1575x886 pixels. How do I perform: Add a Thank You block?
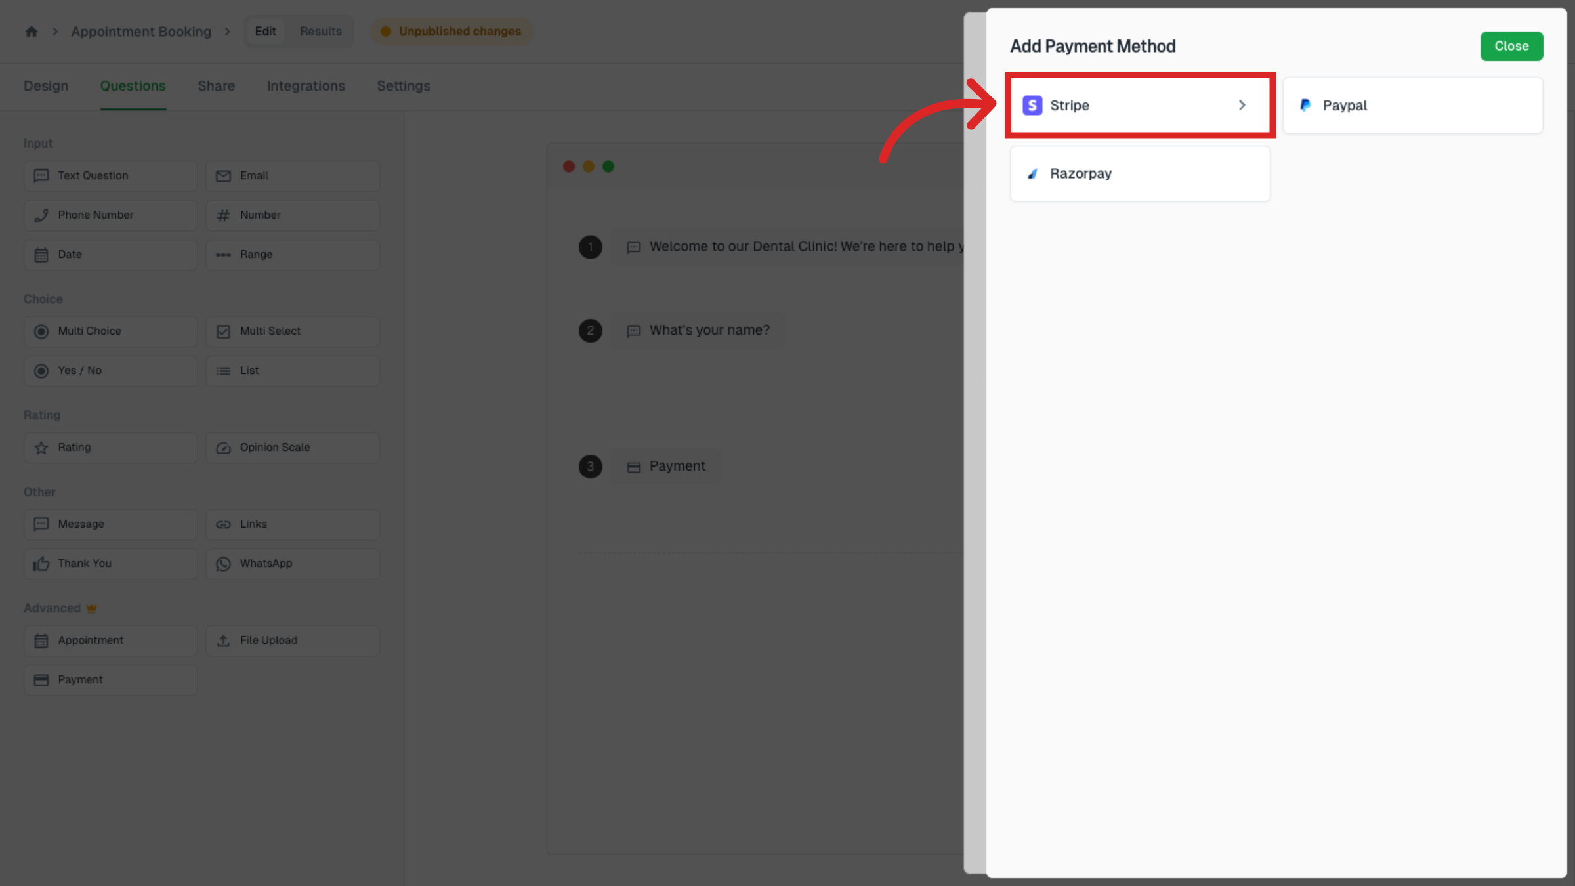pyautogui.click(x=110, y=564)
